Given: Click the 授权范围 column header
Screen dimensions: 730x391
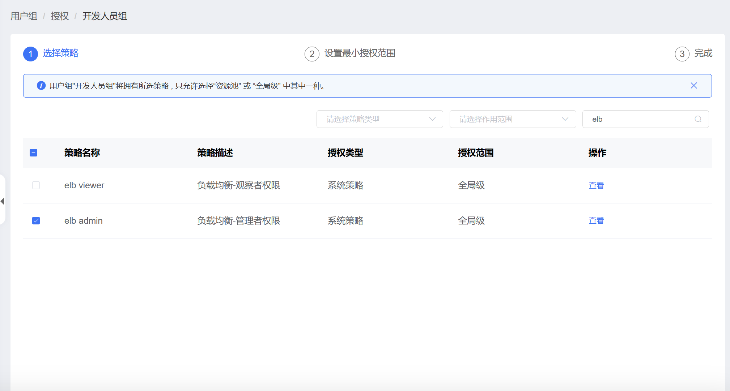Looking at the screenshot, I should tap(475, 153).
